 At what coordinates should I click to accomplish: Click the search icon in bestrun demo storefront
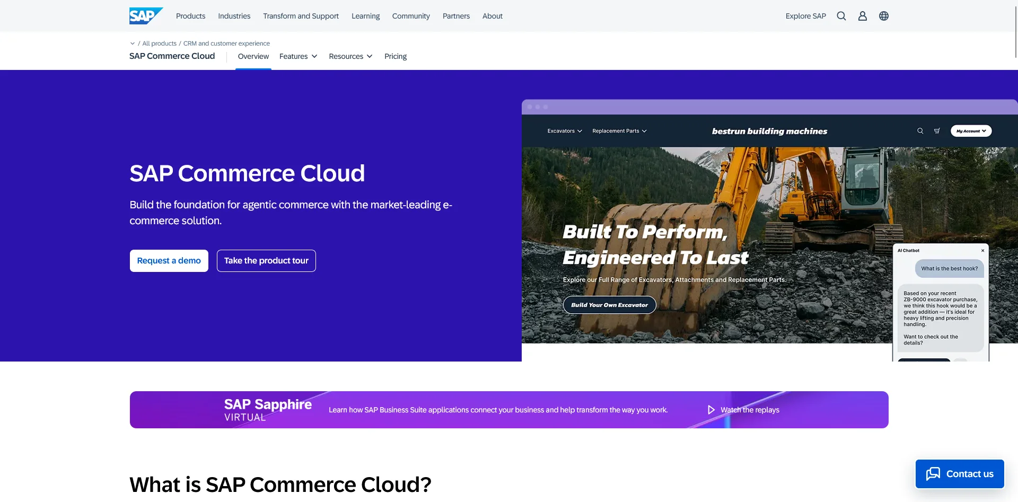[x=920, y=131]
